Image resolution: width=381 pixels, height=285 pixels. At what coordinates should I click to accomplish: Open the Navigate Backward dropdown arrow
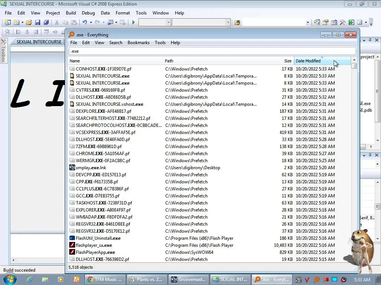point(116,22)
